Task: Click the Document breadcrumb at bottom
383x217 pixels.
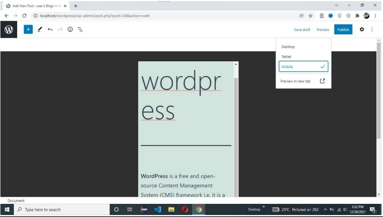Action: 16,200
